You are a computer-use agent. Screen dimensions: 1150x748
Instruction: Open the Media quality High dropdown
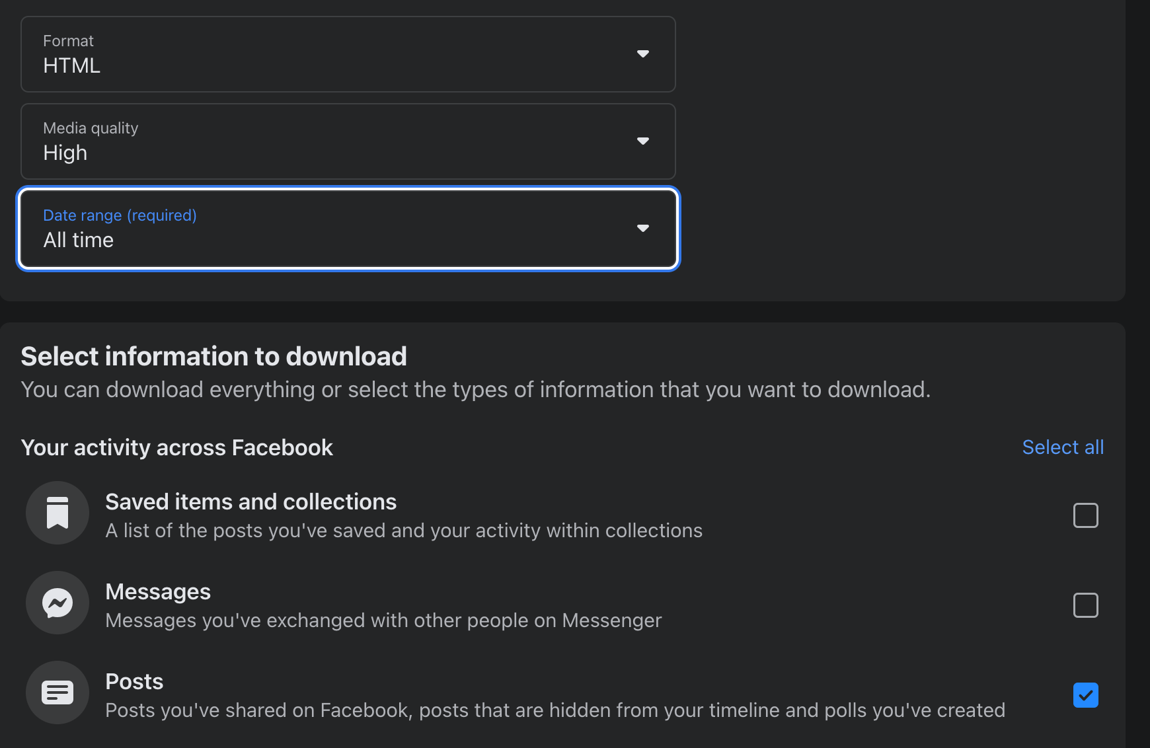click(x=348, y=141)
